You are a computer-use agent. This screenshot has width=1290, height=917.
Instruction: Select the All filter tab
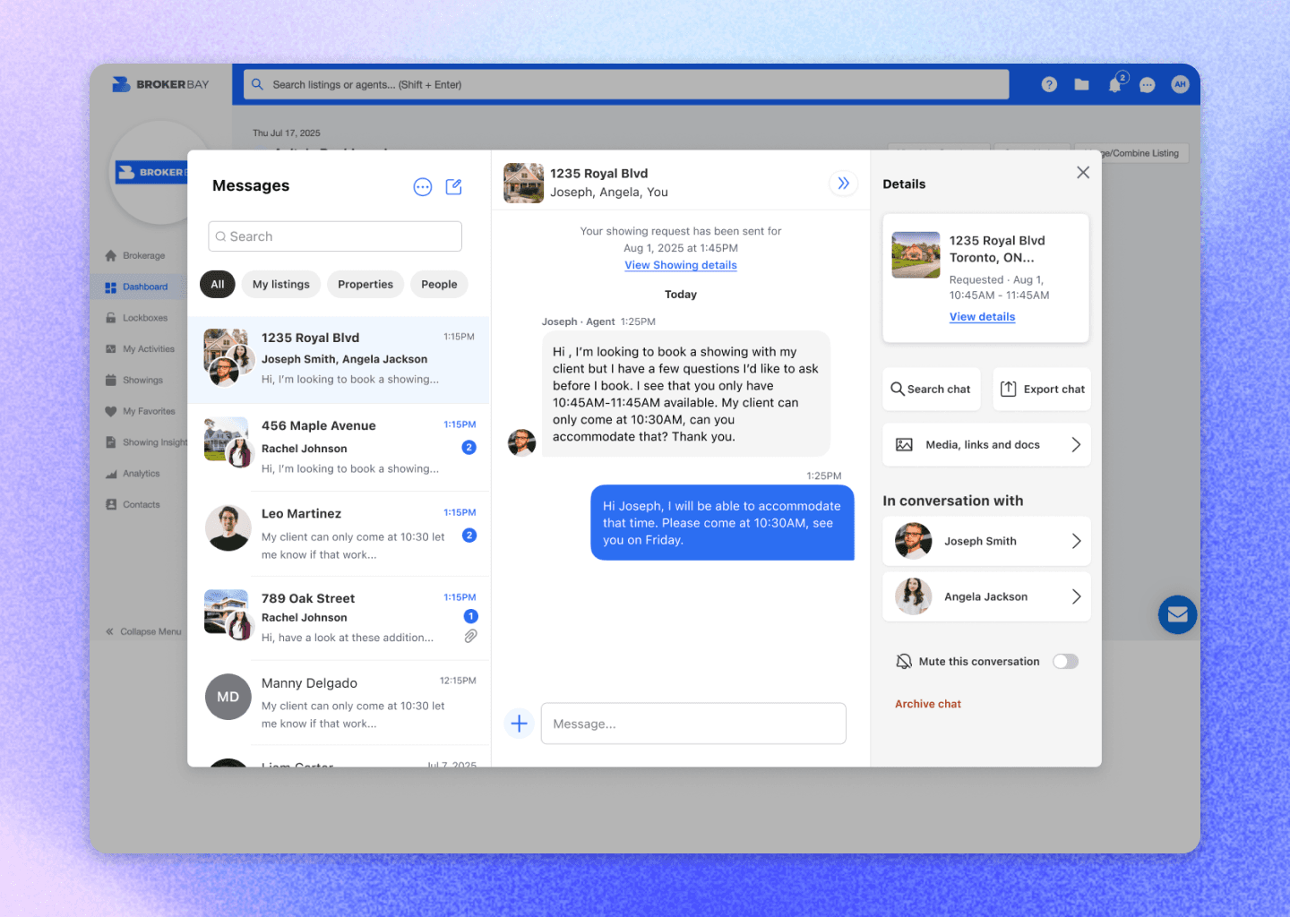[x=218, y=284]
